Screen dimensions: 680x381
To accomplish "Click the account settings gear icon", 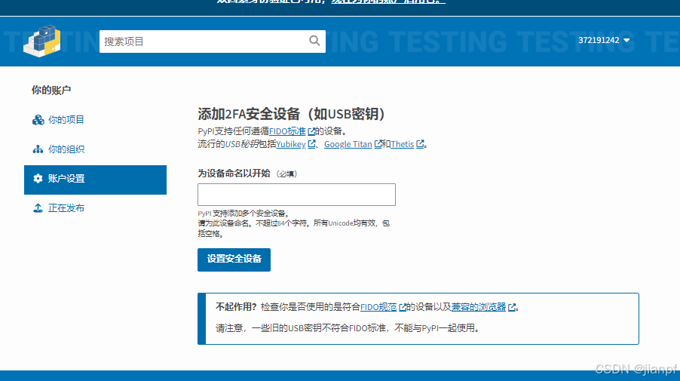I will (38, 178).
